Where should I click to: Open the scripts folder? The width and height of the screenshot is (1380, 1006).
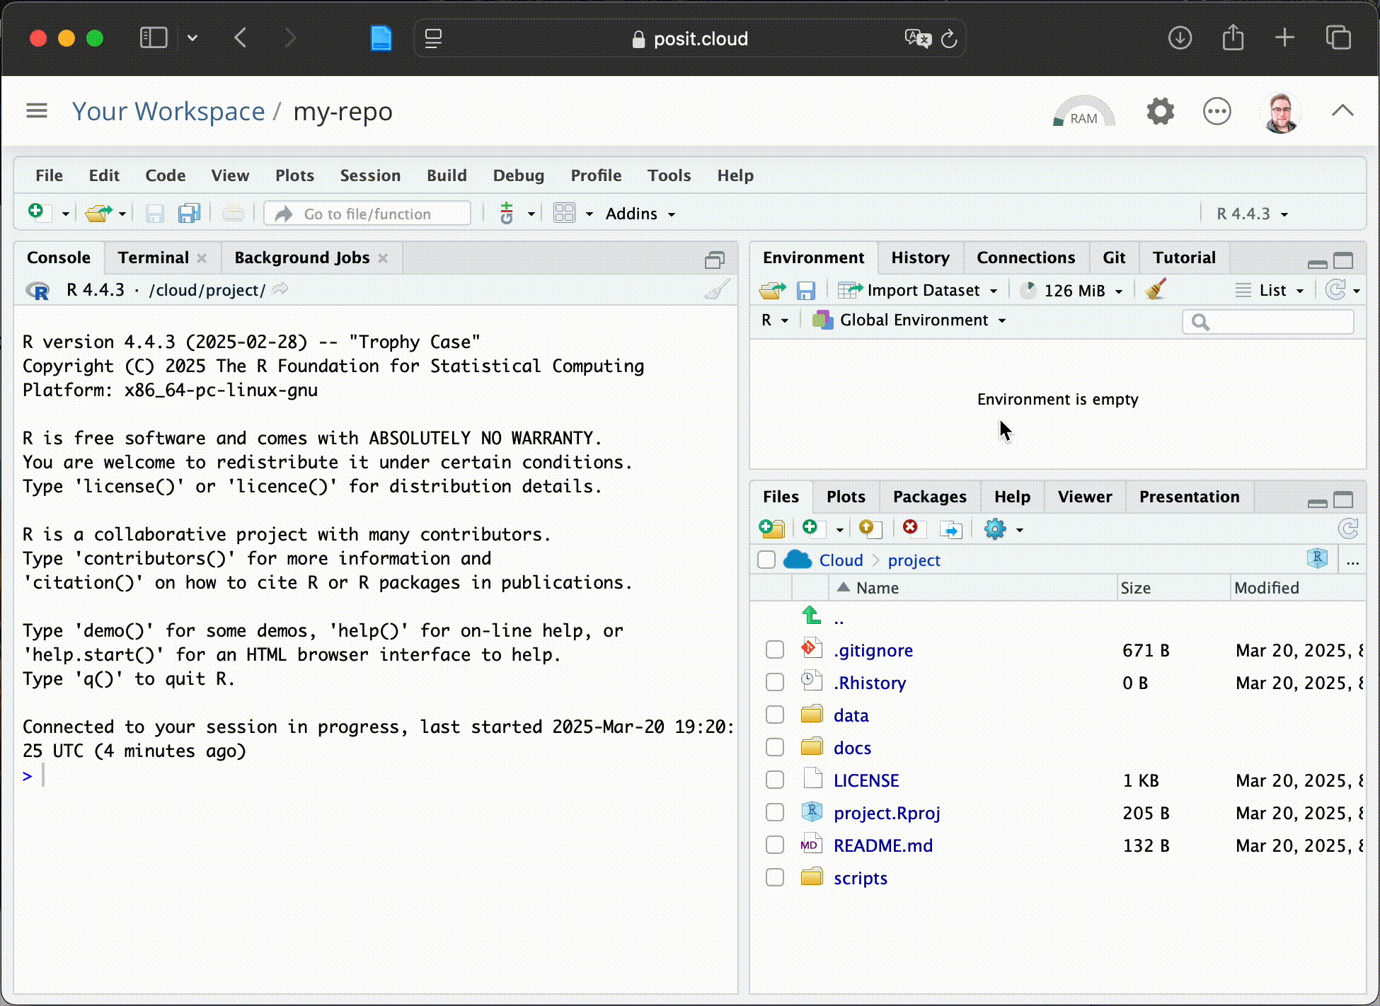pos(860,878)
